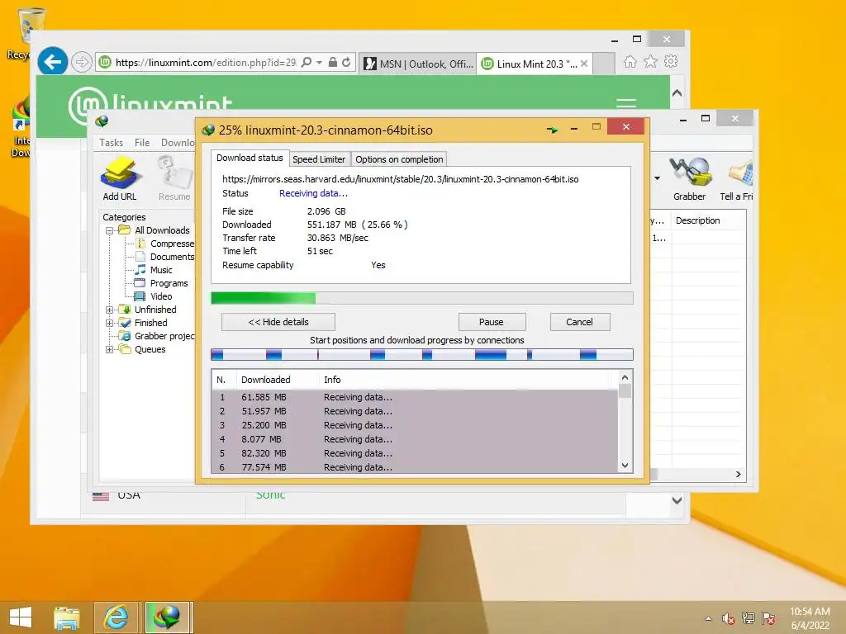Open the IE home icon
Screen dimensions: 846x634
pyautogui.click(x=630, y=62)
